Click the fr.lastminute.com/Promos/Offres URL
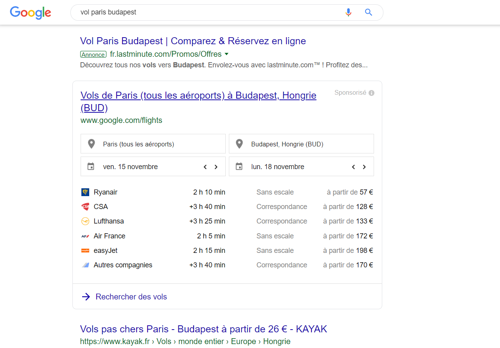Viewport: 500px width, 348px height. (x=166, y=54)
